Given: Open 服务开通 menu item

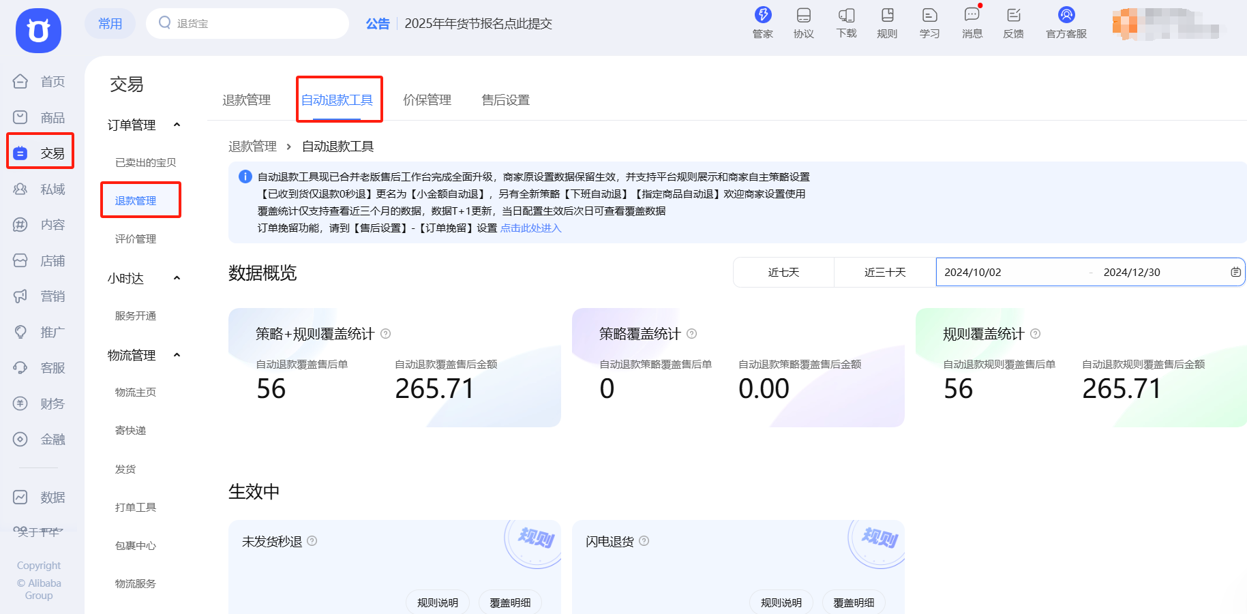Looking at the screenshot, I should pos(136,316).
